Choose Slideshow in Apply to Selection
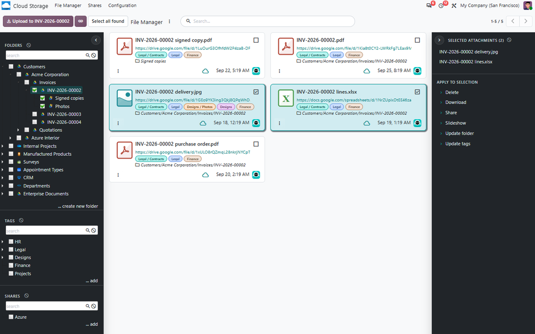 click(455, 123)
